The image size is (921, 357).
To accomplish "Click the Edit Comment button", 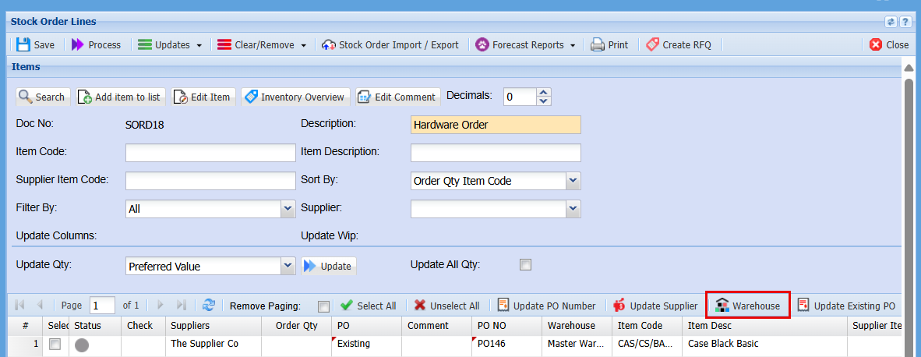I will 397,97.
